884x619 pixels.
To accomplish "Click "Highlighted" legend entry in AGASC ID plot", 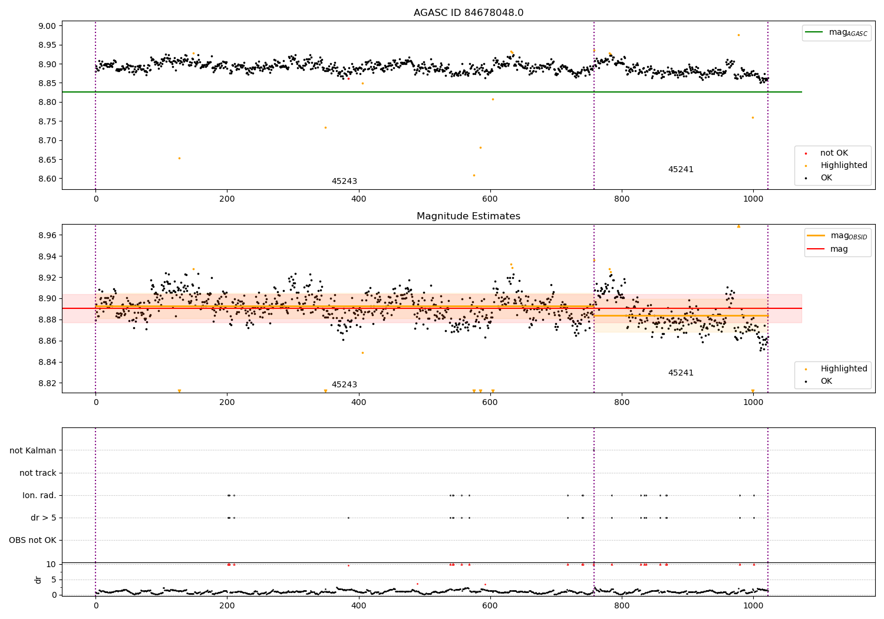I will [x=837, y=166].
